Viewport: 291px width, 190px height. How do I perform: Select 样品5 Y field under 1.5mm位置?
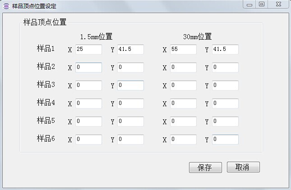(130, 122)
